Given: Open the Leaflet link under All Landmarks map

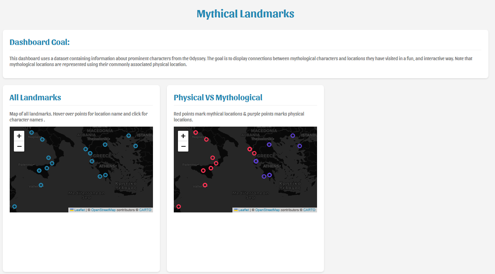Looking at the screenshot, I should click(77, 210).
